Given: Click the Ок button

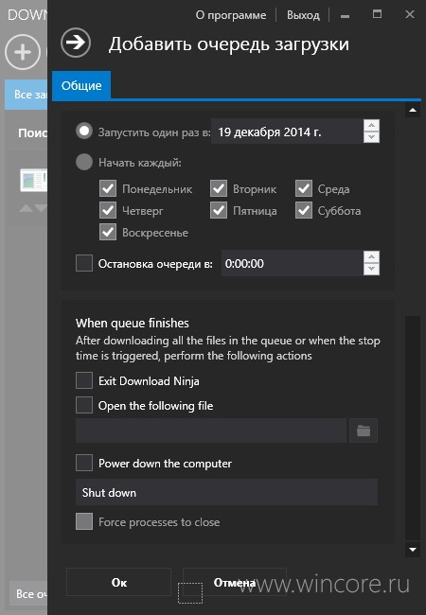Looking at the screenshot, I should pos(119,582).
